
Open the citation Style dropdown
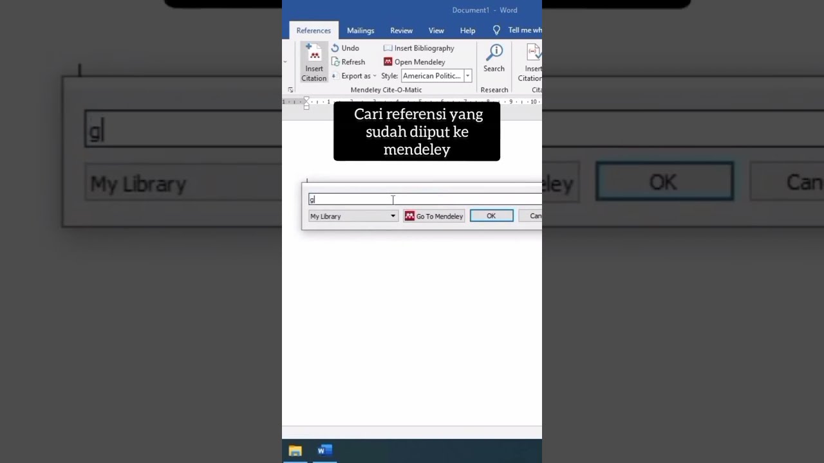(468, 76)
